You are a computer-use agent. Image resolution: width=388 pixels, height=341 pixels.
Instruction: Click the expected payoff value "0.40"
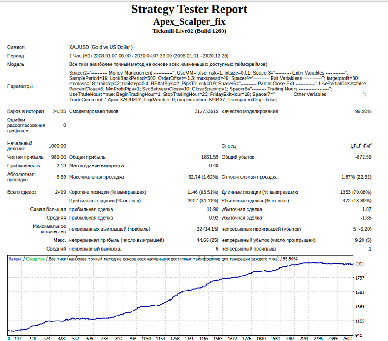(213, 166)
